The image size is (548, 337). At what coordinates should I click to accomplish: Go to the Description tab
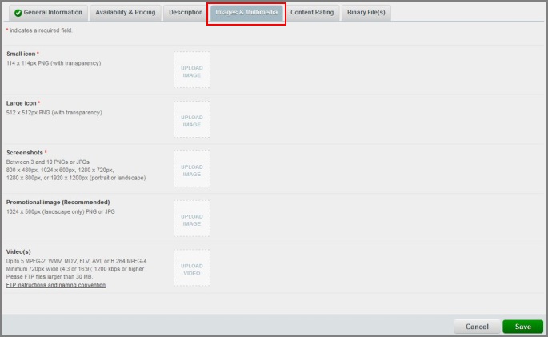[186, 13]
